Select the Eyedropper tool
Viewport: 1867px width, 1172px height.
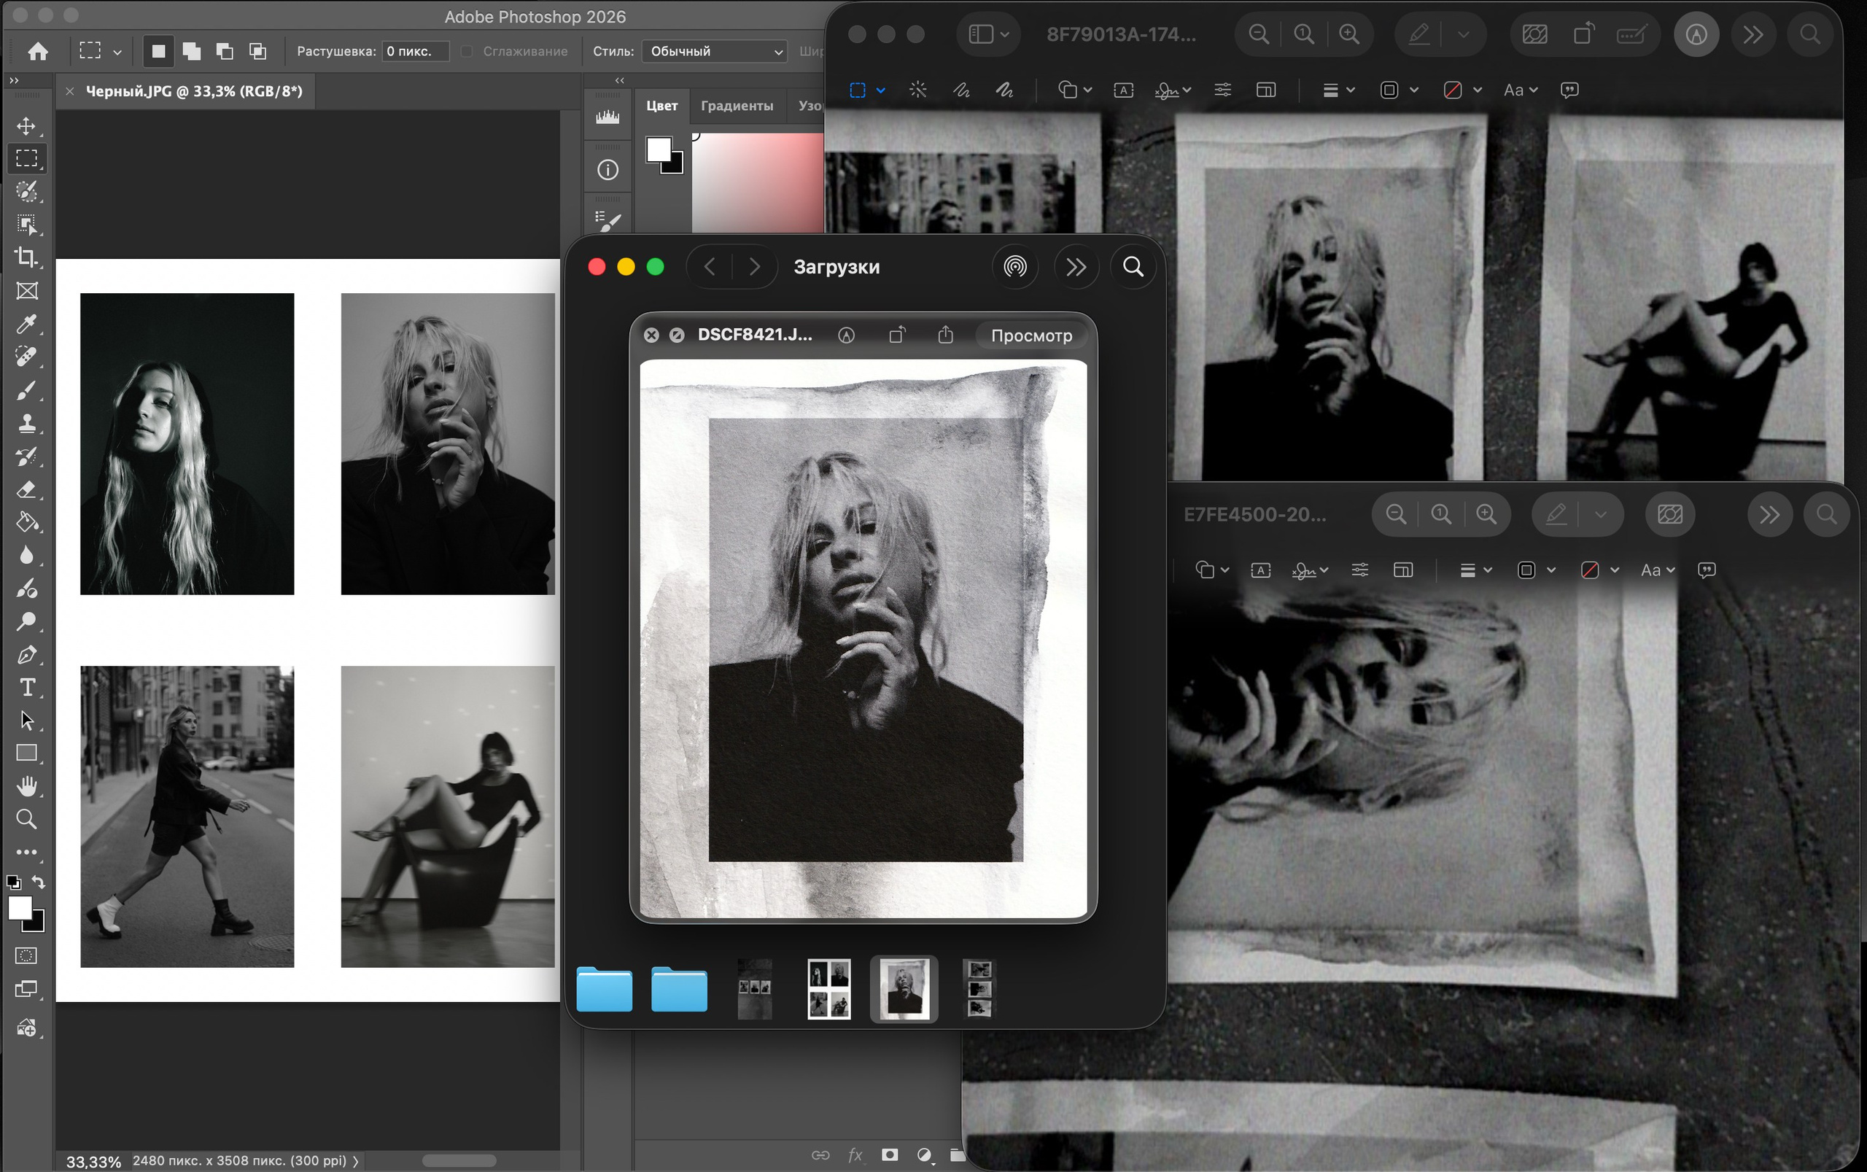(x=26, y=324)
